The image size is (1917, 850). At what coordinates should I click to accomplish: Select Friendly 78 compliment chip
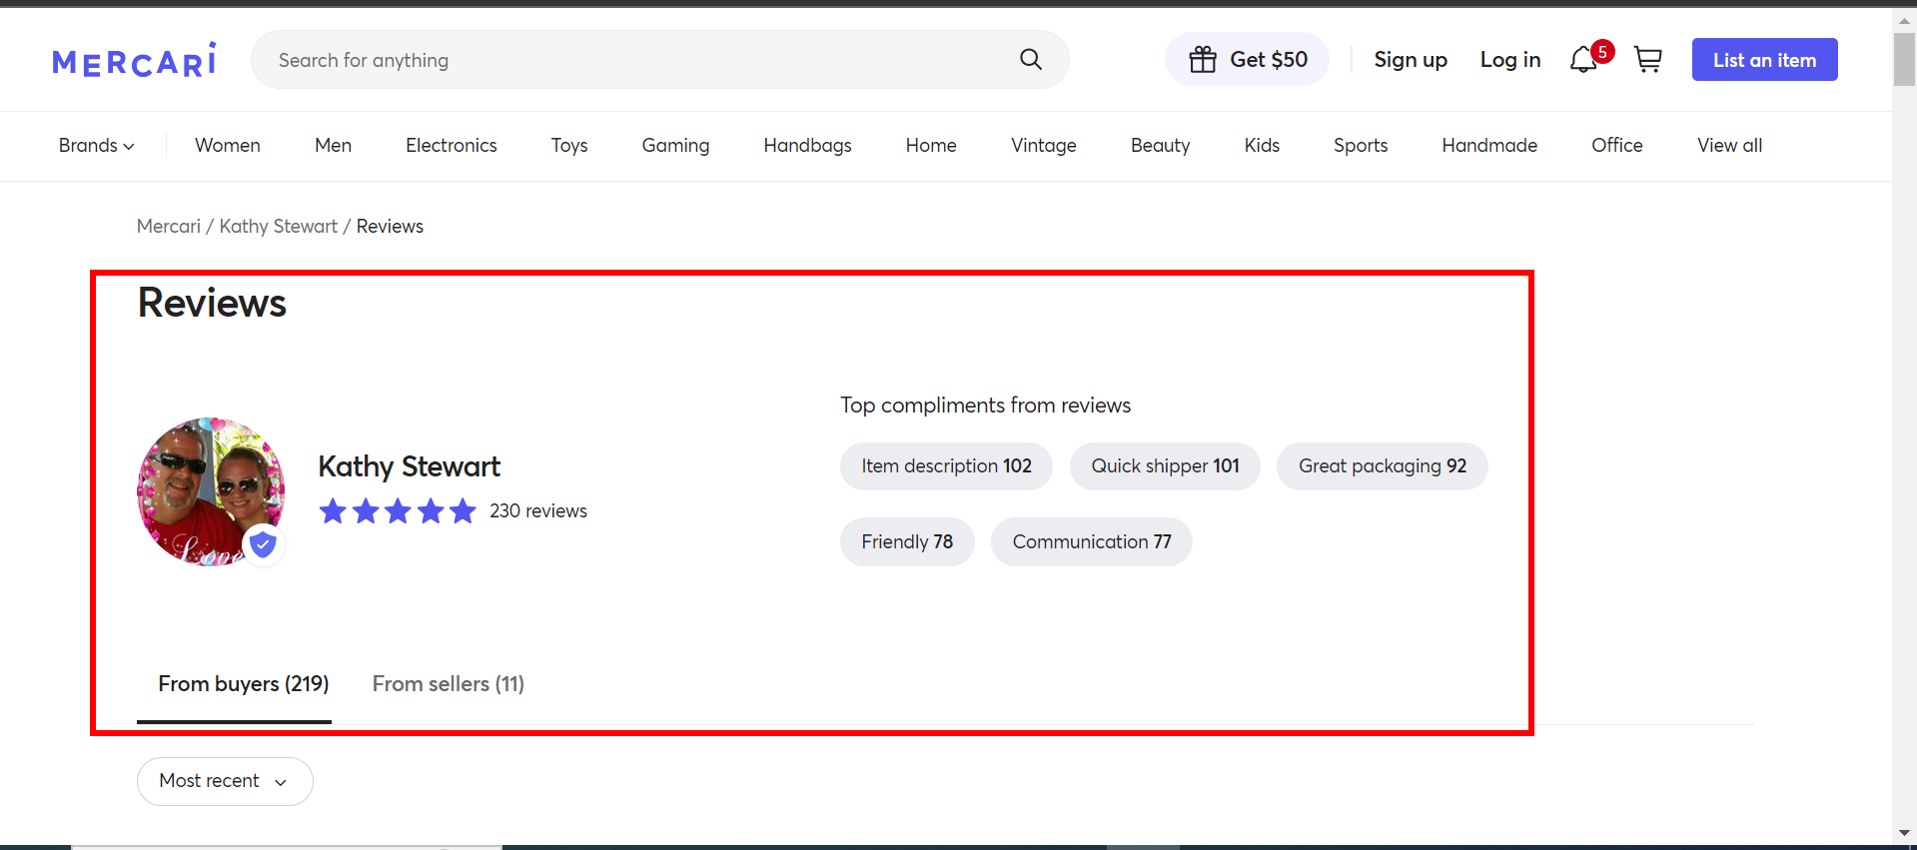[907, 542]
